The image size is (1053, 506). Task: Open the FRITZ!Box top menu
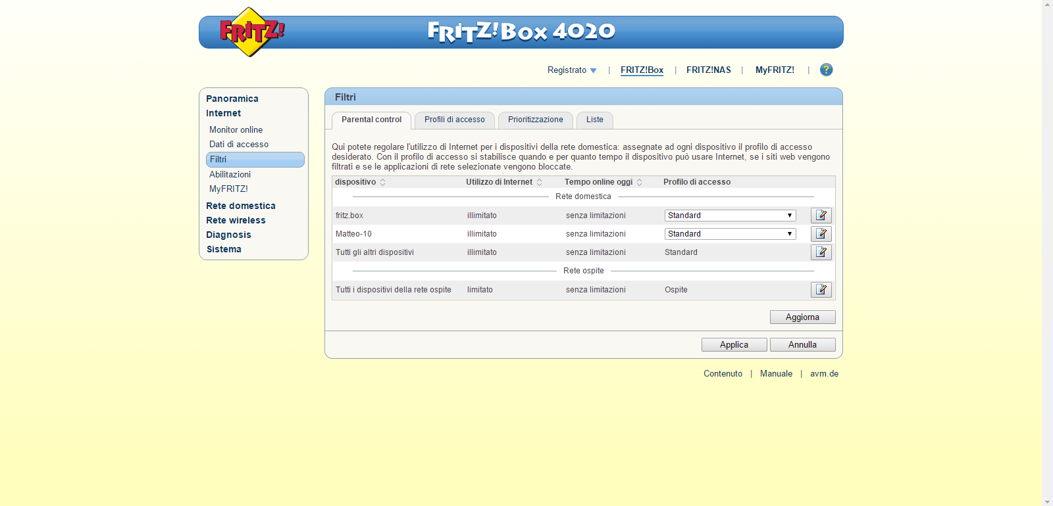(642, 70)
